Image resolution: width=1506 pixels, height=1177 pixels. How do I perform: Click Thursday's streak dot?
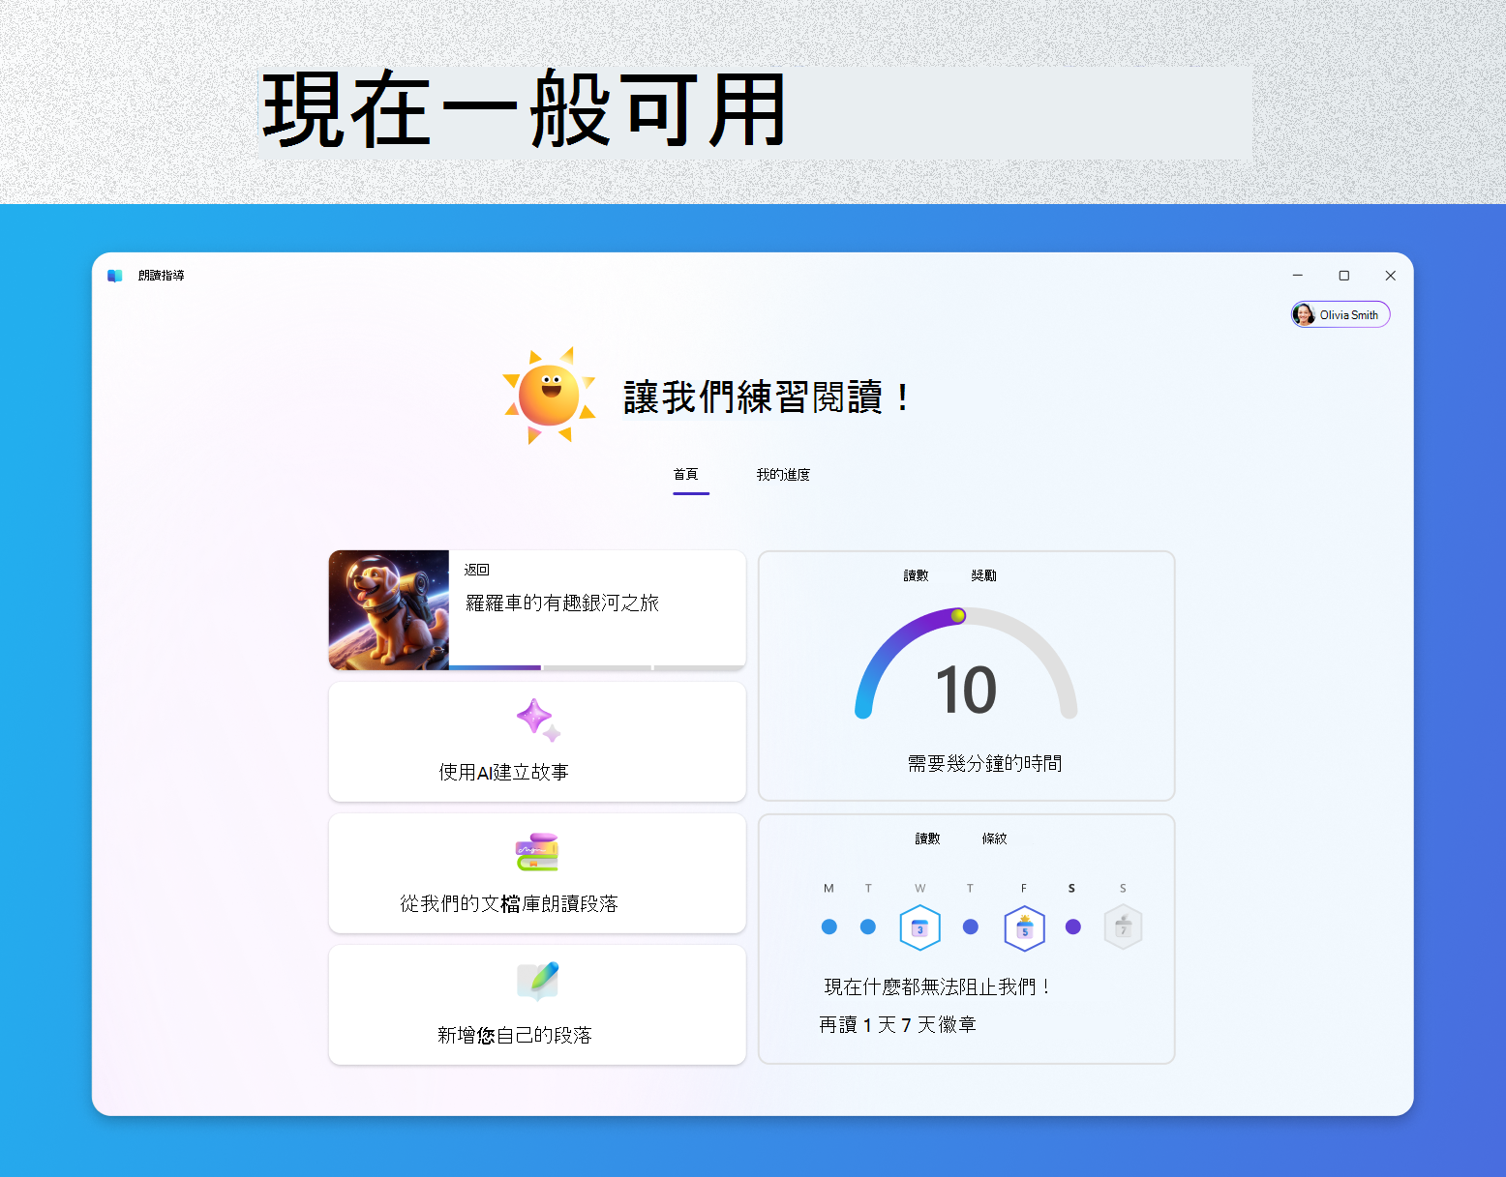tap(971, 927)
